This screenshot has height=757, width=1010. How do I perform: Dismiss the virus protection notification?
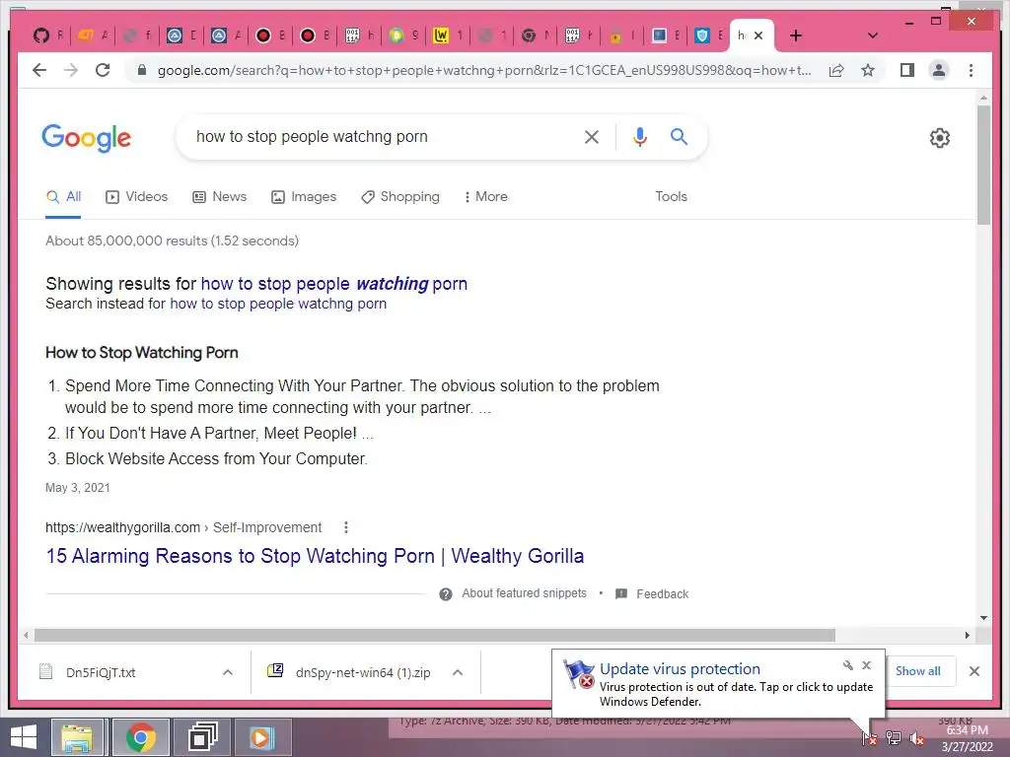(866, 665)
